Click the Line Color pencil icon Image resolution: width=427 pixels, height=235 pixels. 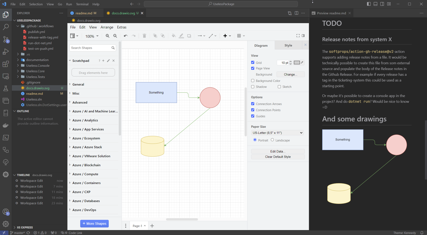[181, 36]
